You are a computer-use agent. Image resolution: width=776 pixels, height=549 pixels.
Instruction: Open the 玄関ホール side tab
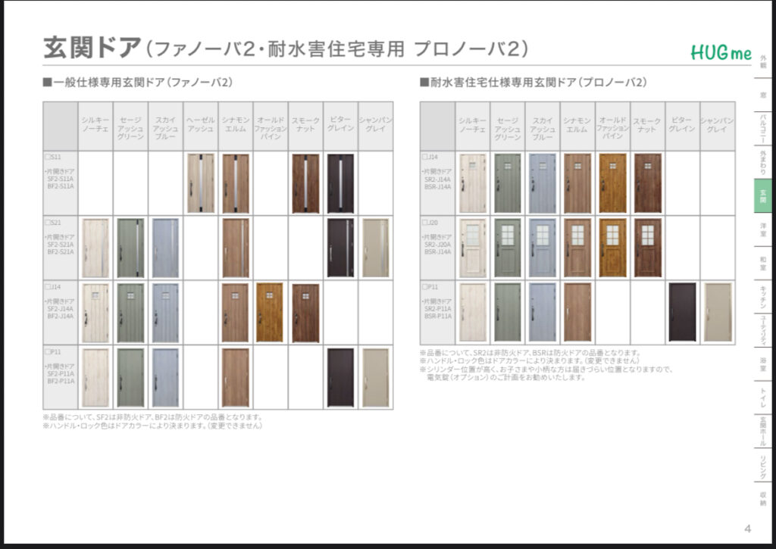point(763,431)
